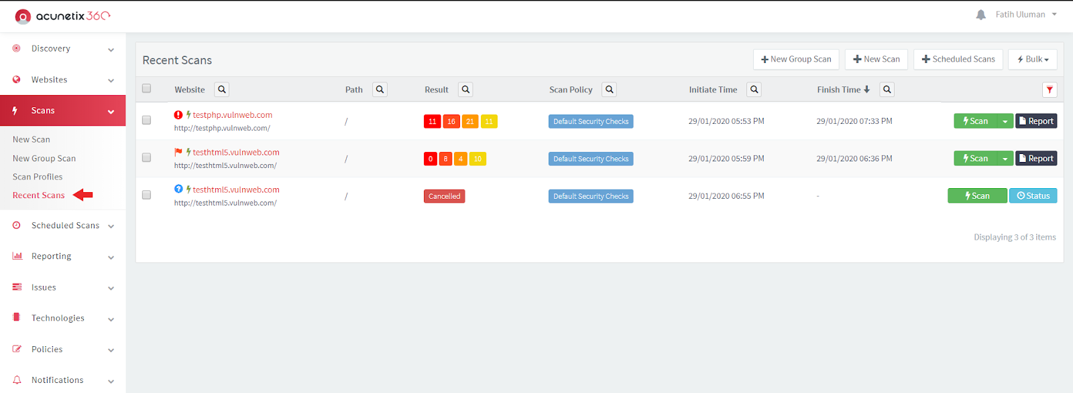Expand the Notifications menu chevron
Viewport: 1073px width, 393px height.
point(111,381)
